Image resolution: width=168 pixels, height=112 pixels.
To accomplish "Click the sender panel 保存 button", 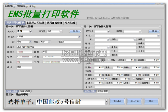I will pos(75,31).
